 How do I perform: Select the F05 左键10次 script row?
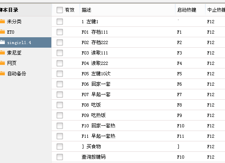pos(138,74)
